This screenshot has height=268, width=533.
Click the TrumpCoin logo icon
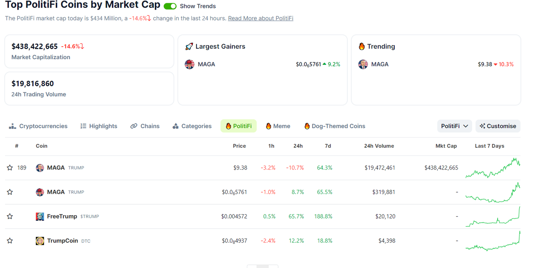40,241
